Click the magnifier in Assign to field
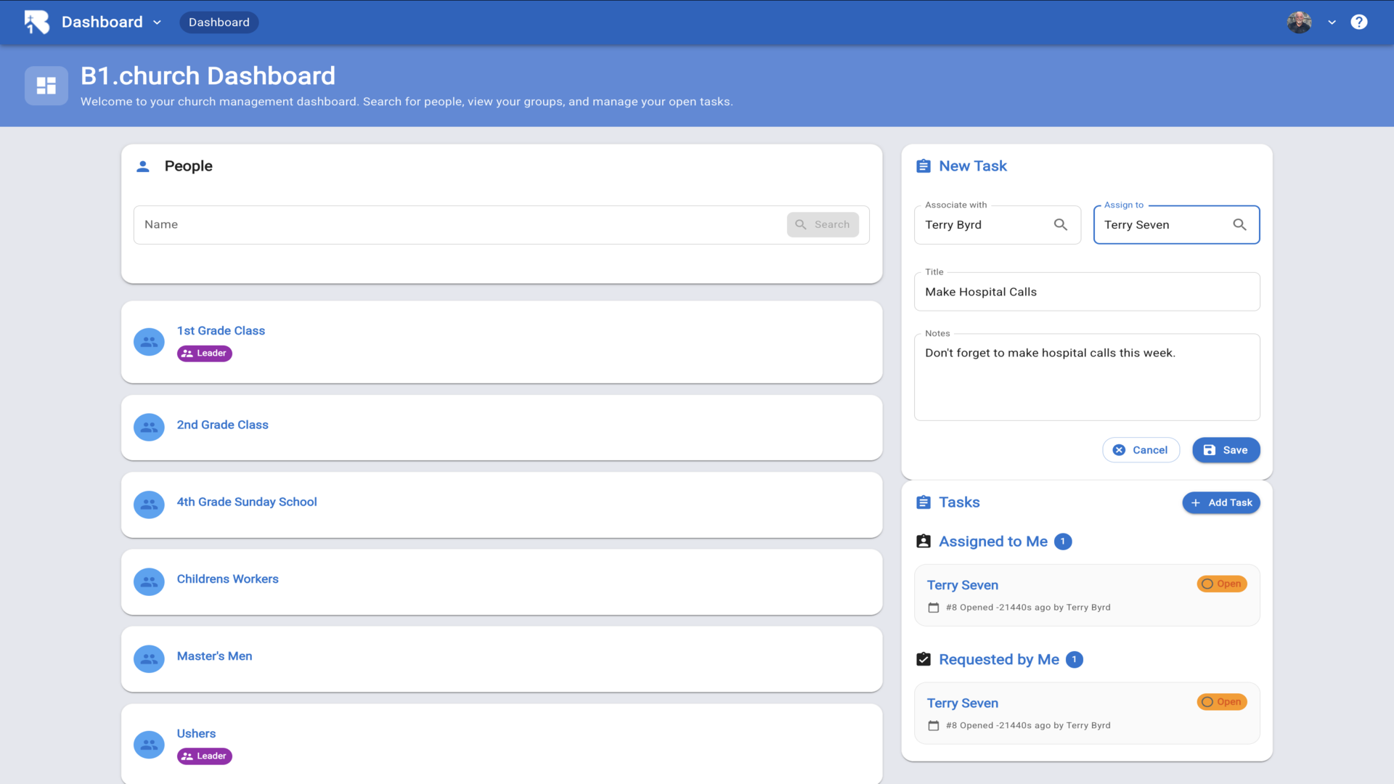 [x=1239, y=225]
